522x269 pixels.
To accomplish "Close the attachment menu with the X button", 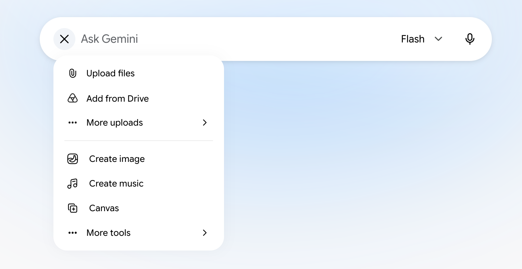I will pyautogui.click(x=64, y=39).
